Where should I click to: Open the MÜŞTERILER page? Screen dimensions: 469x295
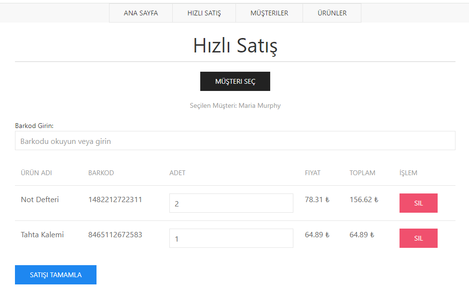[269, 13]
